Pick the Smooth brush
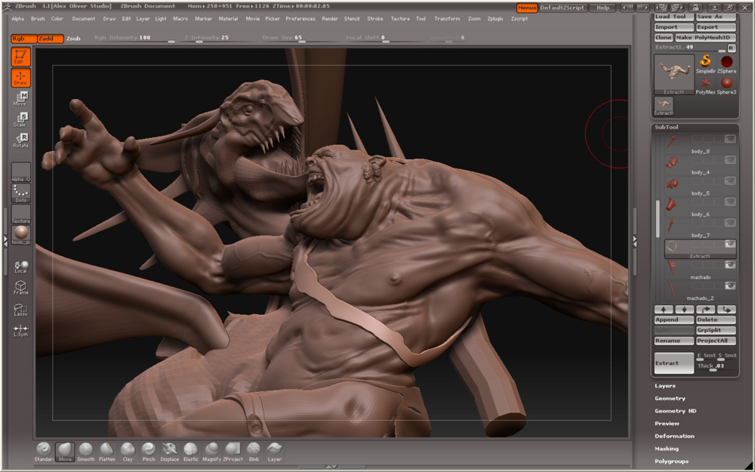755x472 pixels. (x=86, y=449)
